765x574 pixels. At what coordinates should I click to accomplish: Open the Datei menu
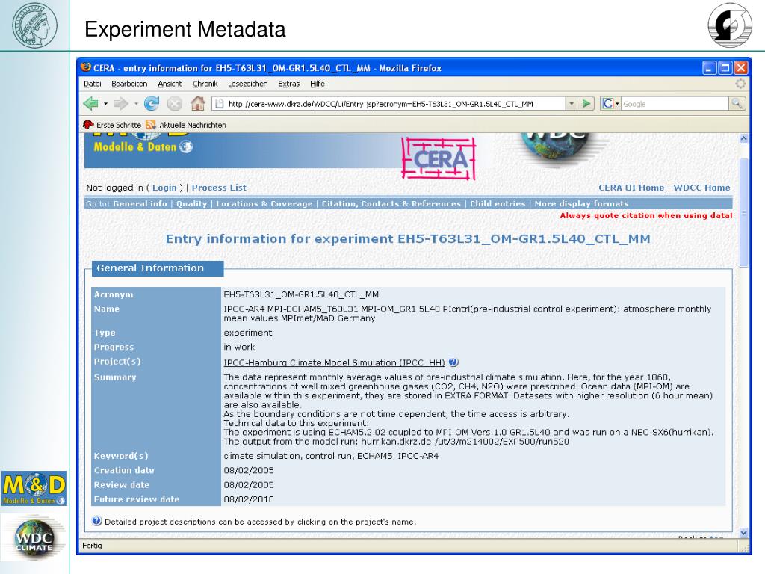tap(93, 84)
